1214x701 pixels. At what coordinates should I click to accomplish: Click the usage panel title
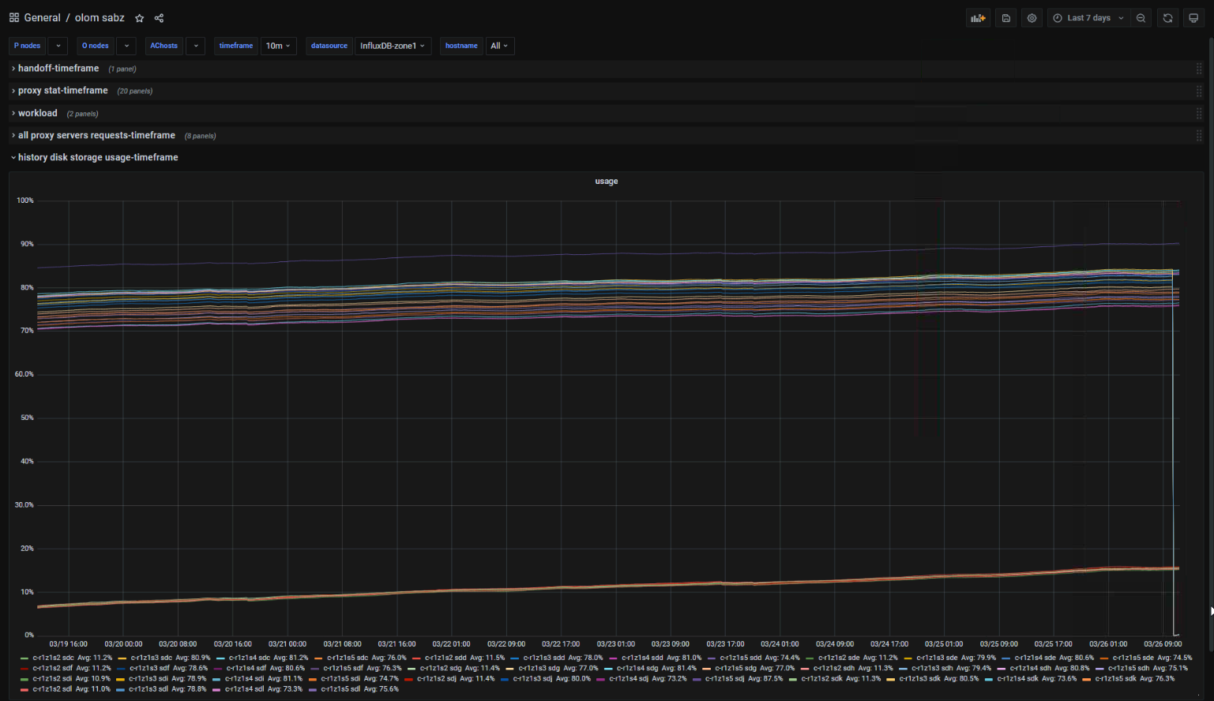click(x=606, y=182)
